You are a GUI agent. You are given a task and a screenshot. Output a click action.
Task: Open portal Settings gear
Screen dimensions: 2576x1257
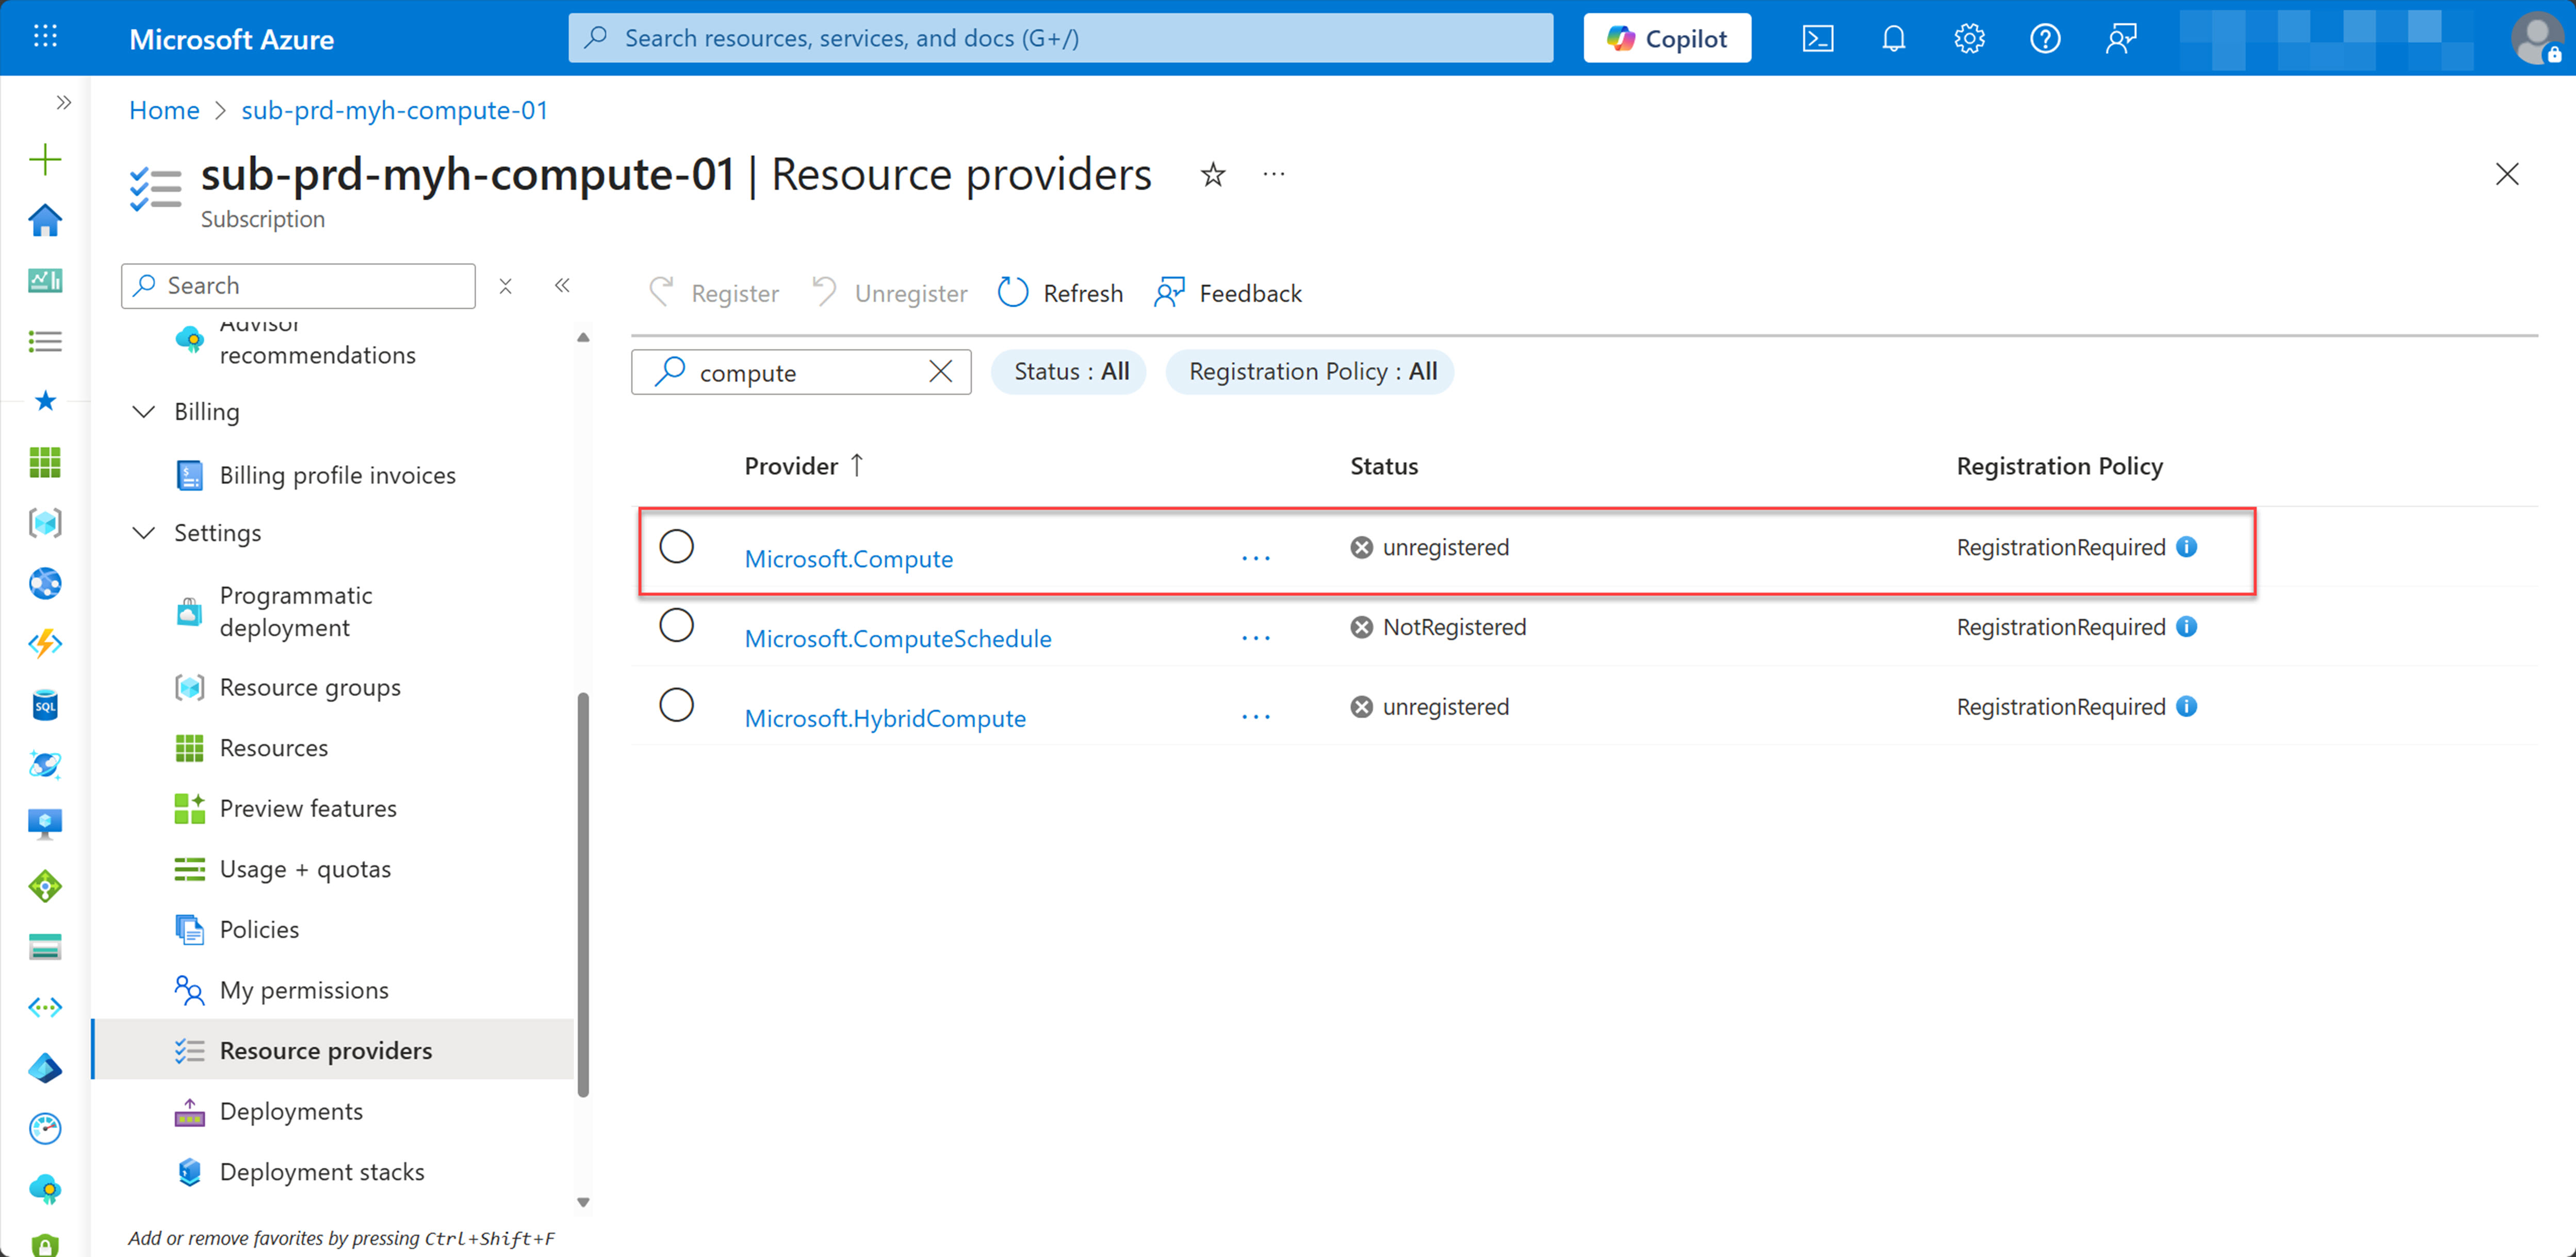pyautogui.click(x=1968, y=38)
